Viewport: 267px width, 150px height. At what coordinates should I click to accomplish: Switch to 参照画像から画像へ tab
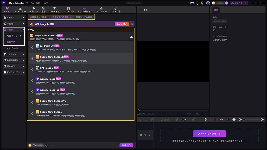click(x=39, y=17)
